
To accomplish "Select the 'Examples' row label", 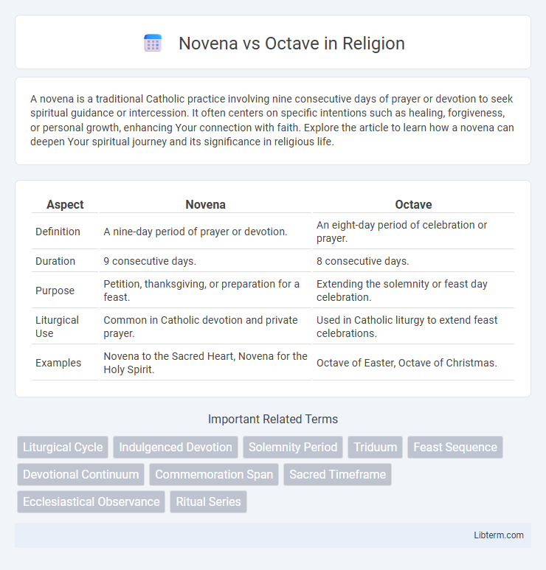I will coord(58,363).
